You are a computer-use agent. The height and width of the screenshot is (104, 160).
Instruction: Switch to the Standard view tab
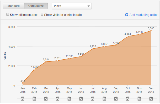coord(13,6)
